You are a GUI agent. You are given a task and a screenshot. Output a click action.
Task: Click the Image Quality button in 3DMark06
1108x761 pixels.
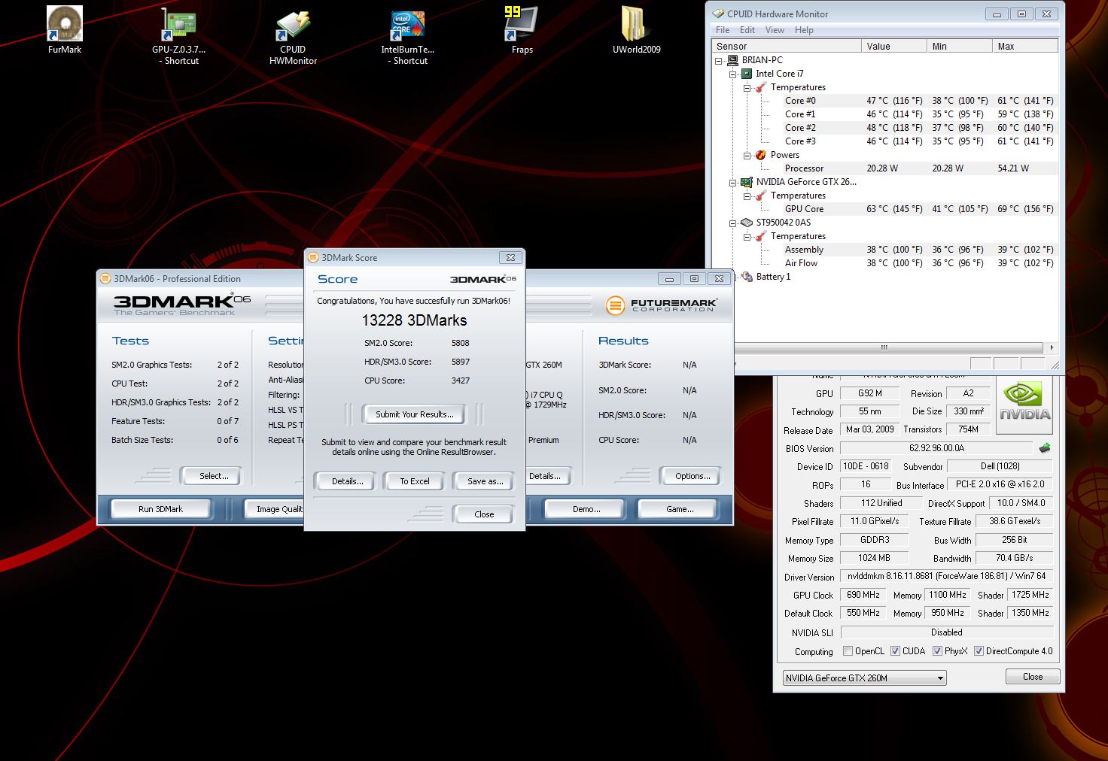[x=275, y=509]
